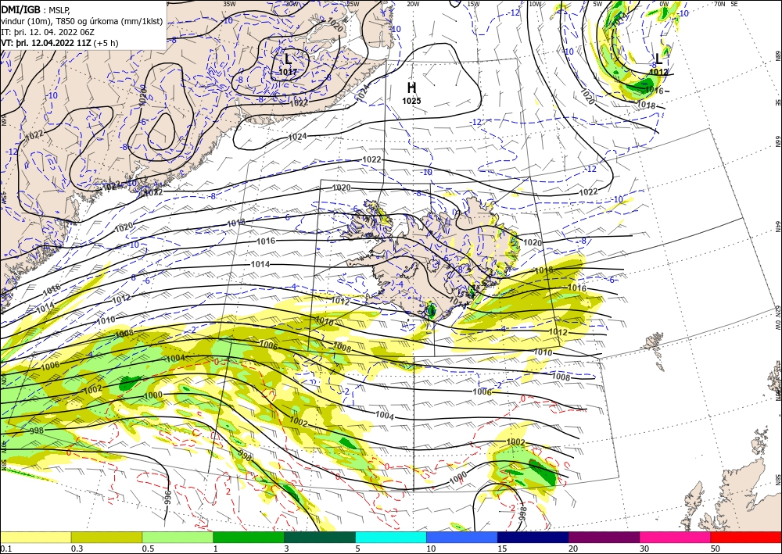
Task: Select the red 50+ legend swatch
Action: 746,537
